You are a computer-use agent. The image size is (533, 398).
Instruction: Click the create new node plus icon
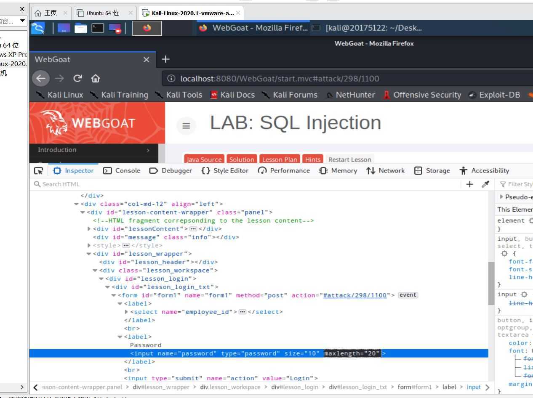coord(470,184)
